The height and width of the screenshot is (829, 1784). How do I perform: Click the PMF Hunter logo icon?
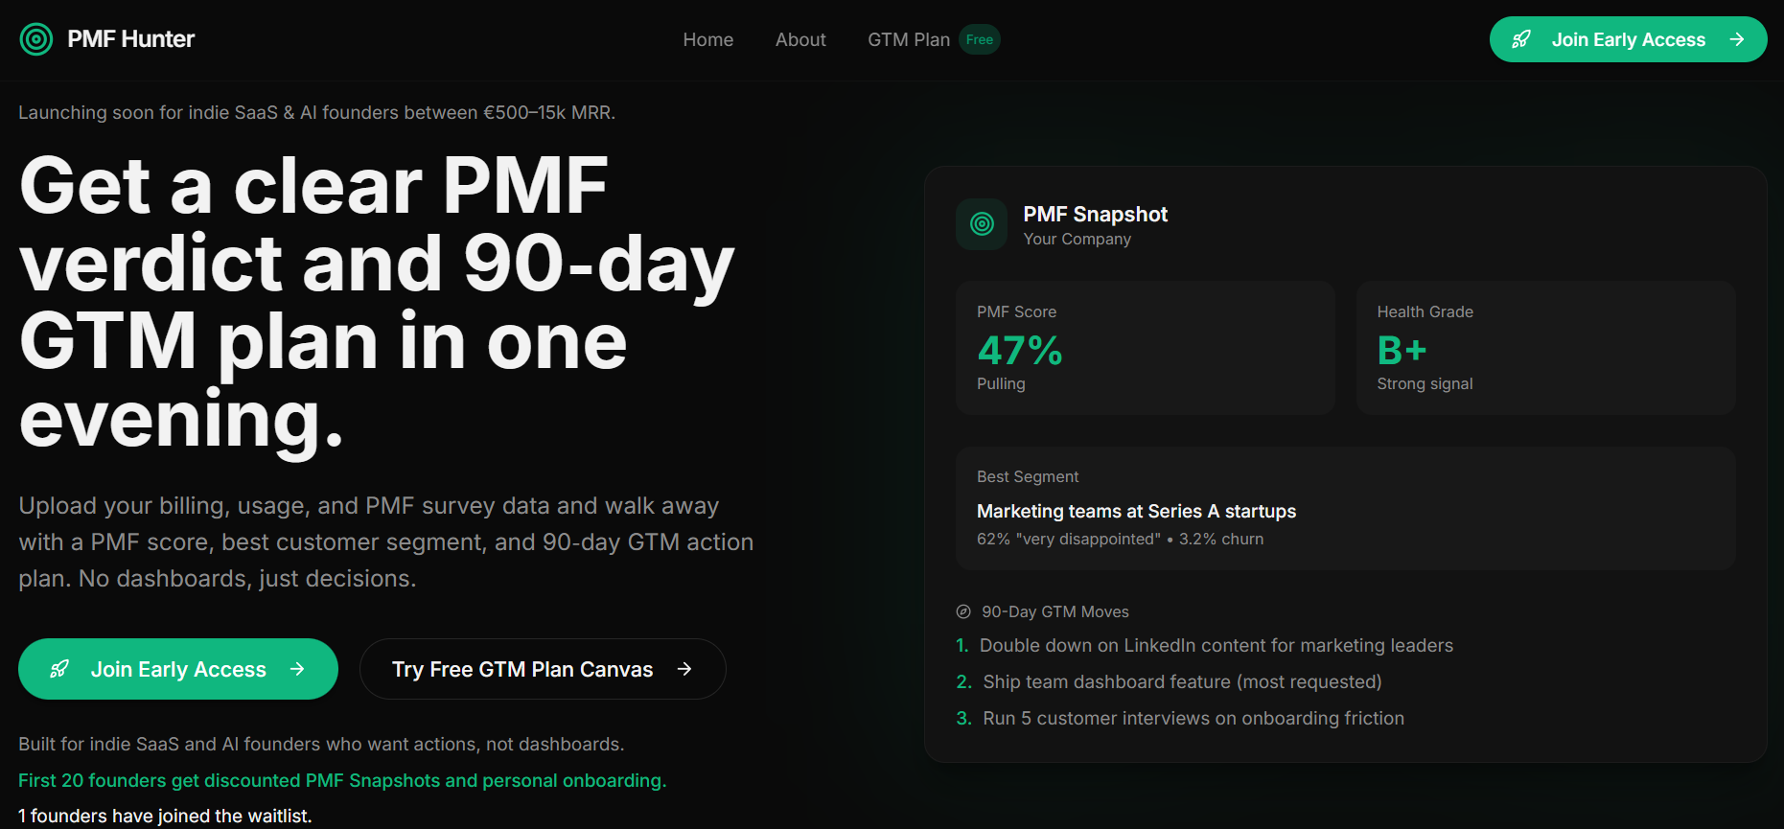tap(36, 39)
